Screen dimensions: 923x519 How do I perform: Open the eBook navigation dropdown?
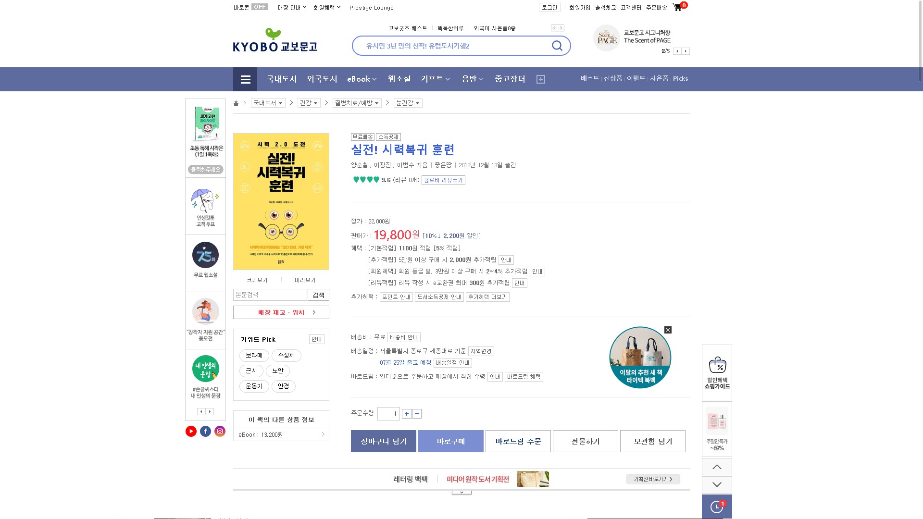(362, 79)
